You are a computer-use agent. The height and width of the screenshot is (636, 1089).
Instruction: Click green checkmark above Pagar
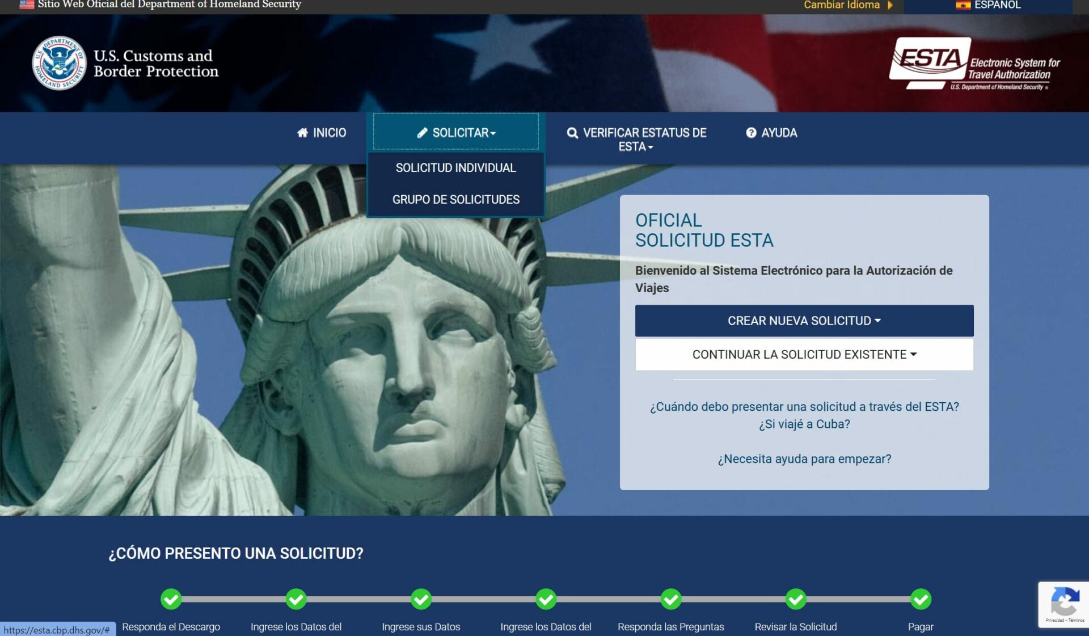tap(921, 599)
